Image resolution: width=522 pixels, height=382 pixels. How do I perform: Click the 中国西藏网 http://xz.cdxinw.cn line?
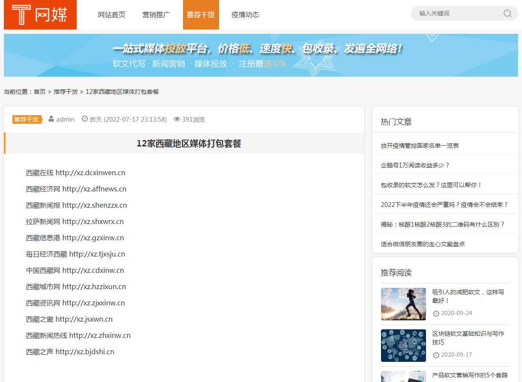tap(75, 271)
